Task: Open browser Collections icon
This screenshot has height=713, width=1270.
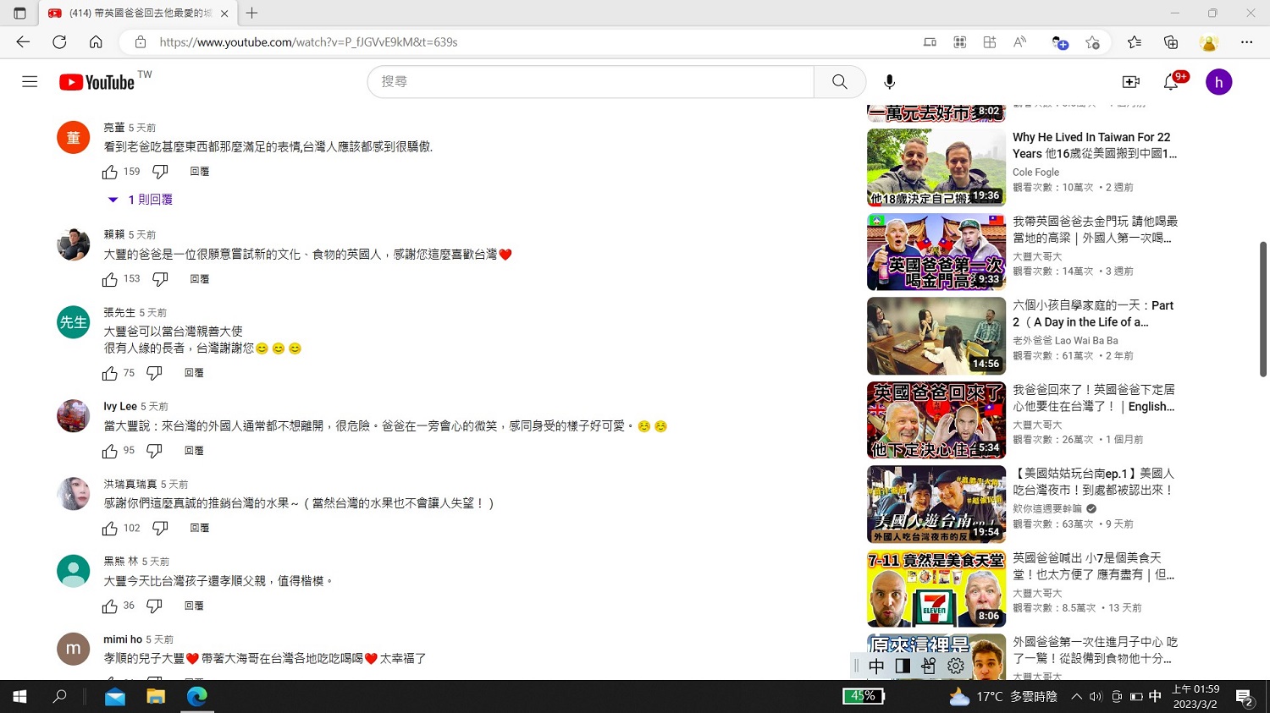Action: [x=1171, y=42]
